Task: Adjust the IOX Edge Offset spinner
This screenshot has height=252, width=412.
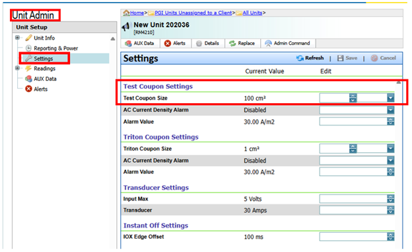Action: point(391,237)
